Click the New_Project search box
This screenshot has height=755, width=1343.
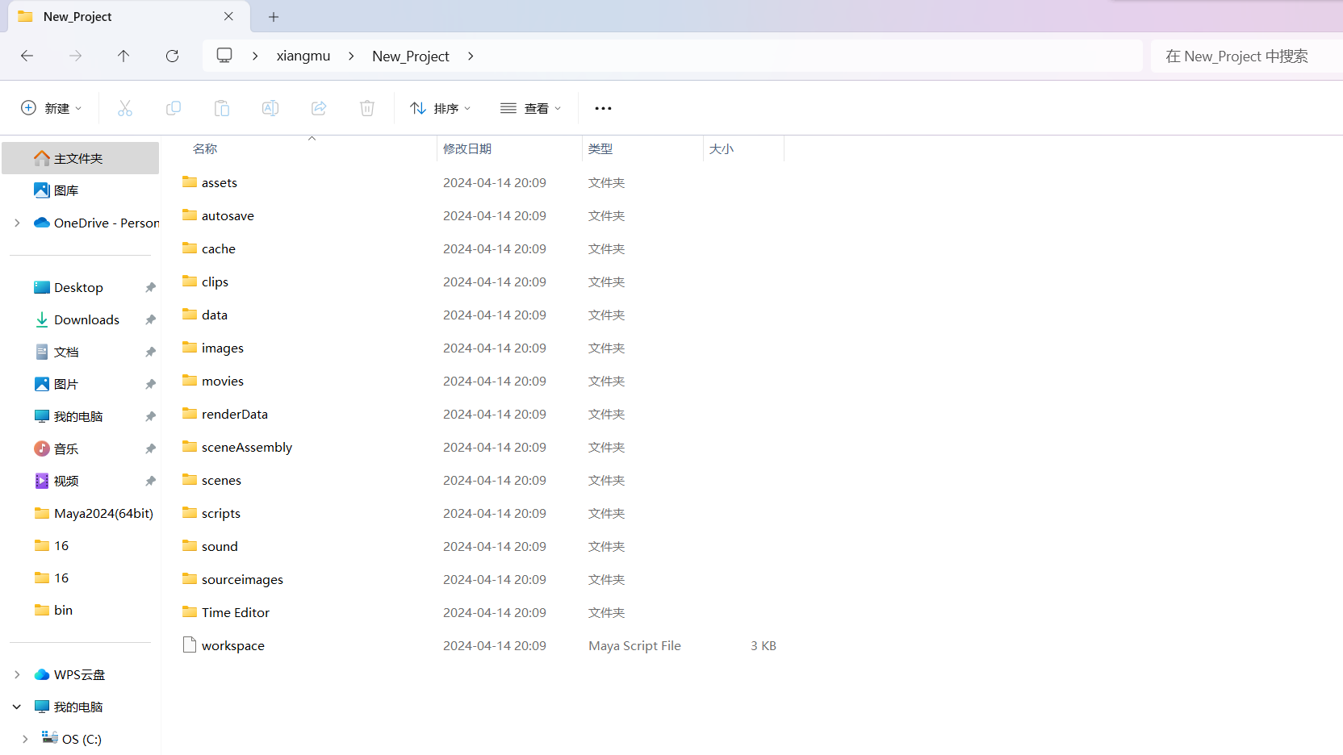1243,56
